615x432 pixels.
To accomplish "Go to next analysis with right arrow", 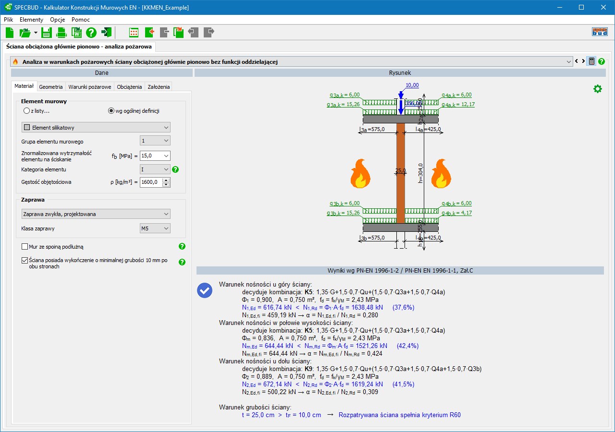I will pyautogui.click(x=583, y=61).
